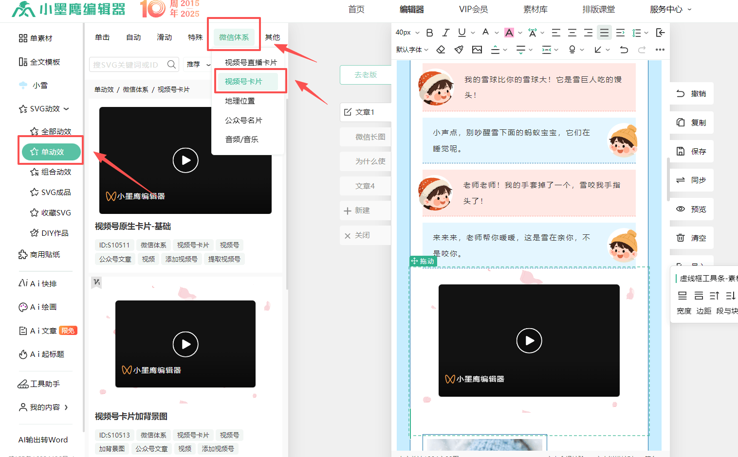Expand the 默认字体 font family dropdown
Image resolution: width=738 pixels, height=457 pixels.
click(412, 50)
